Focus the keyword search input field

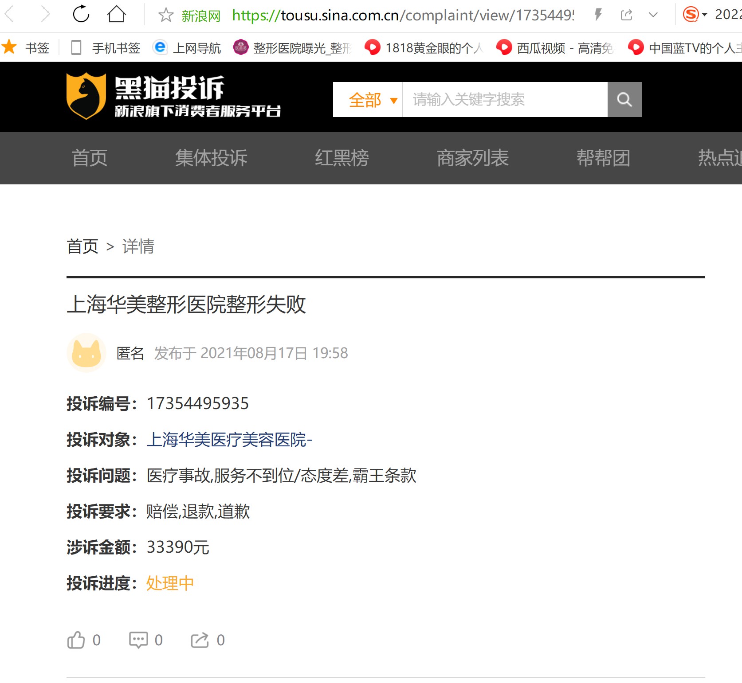[505, 100]
